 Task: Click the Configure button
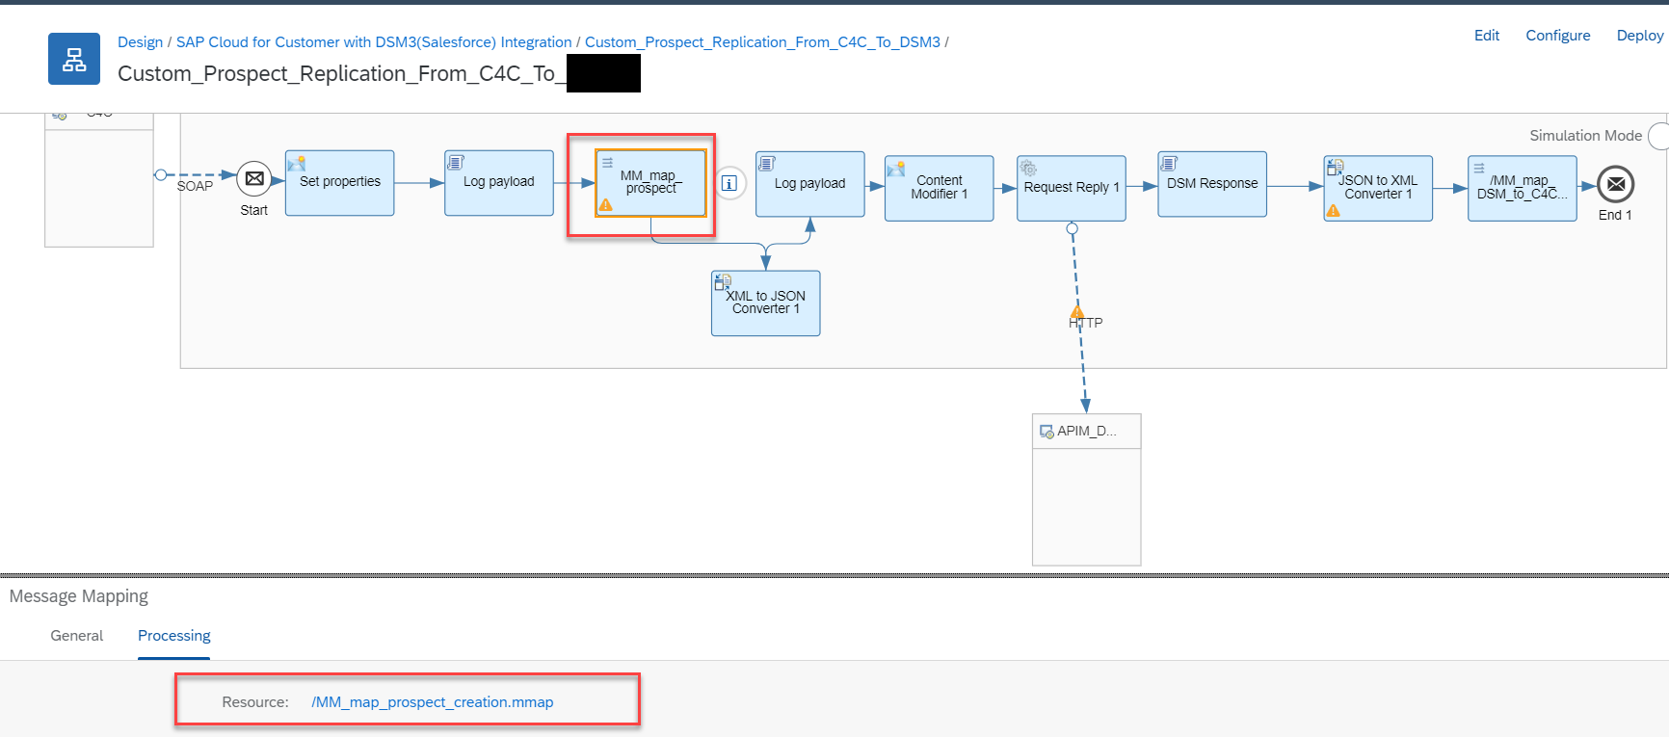(1557, 36)
